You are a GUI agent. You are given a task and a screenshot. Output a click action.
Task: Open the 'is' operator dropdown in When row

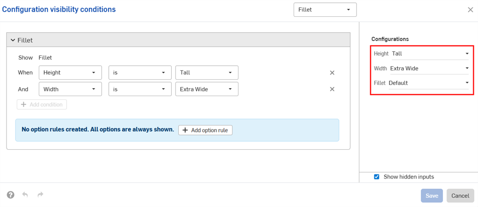[140, 73]
